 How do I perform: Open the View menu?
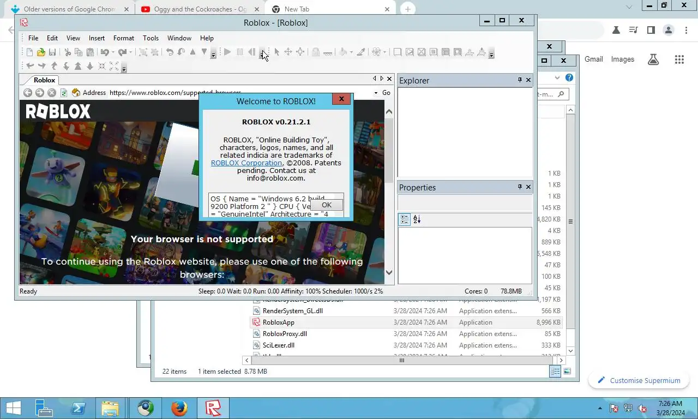tap(73, 38)
